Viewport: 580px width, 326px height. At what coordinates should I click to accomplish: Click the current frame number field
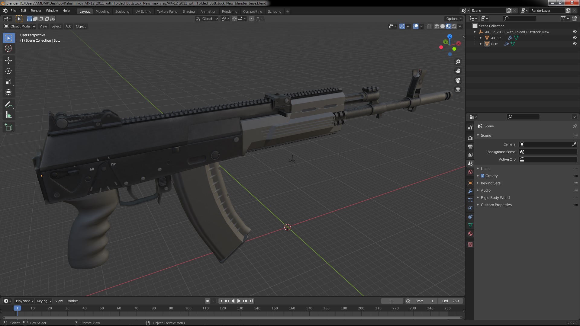(392, 301)
